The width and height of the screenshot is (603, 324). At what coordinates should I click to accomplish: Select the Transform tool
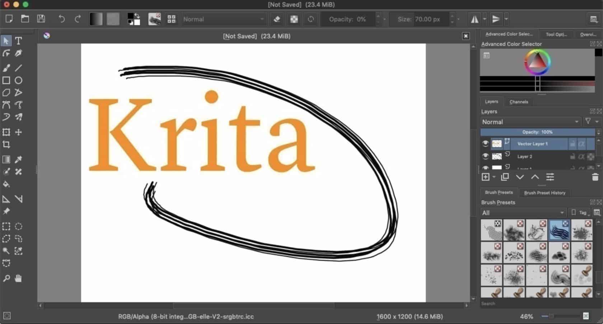pyautogui.click(x=6, y=132)
